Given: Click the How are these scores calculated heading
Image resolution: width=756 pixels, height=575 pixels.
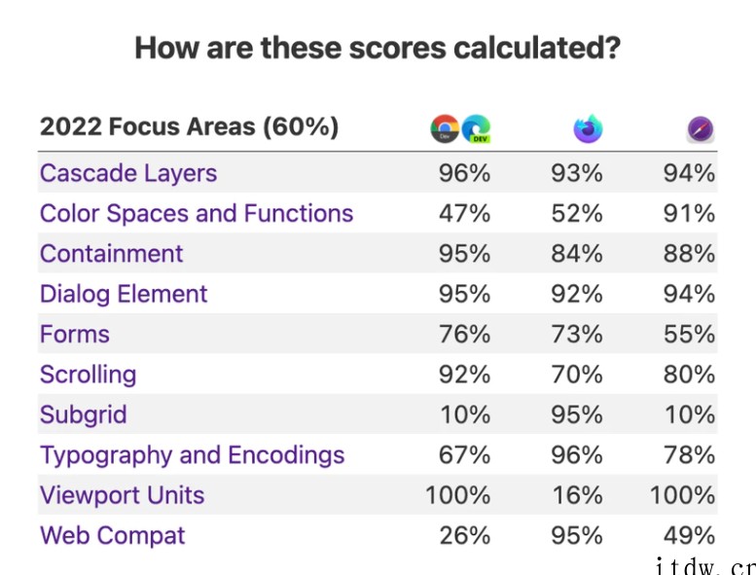Looking at the screenshot, I should pyautogui.click(x=378, y=49).
